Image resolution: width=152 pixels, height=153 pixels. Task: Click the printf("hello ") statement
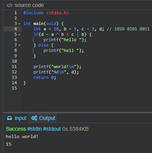65,40
